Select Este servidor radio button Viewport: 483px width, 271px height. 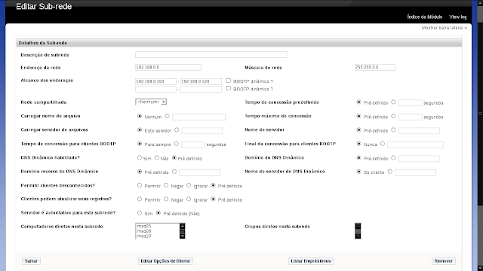click(140, 130)
